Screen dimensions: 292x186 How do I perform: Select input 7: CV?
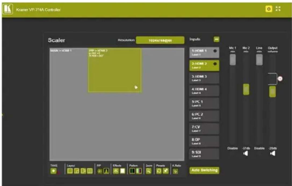pyautogui.click(x=204, y=129)
